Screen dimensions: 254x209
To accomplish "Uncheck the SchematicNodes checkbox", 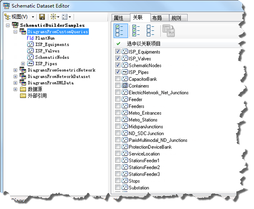I will pos(118,65).
